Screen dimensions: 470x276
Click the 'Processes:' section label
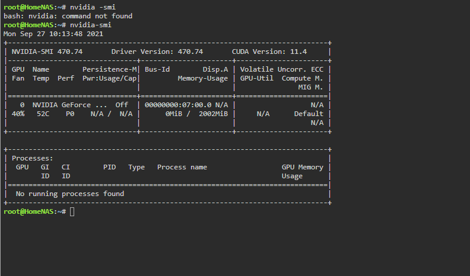click(x=33, y=158)
